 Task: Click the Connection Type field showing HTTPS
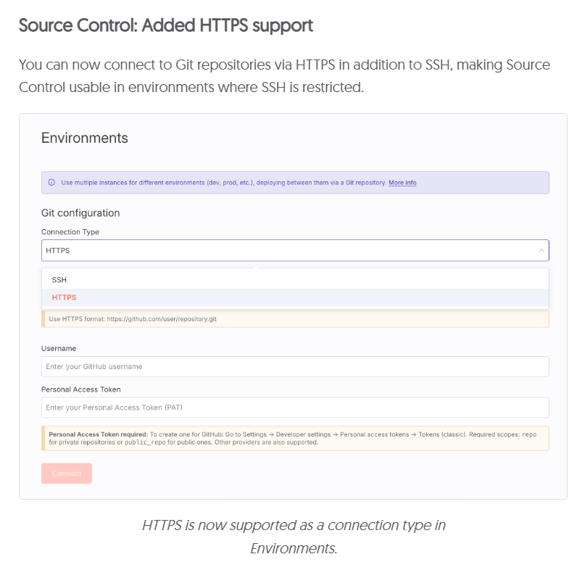click(x=290, y=249)
